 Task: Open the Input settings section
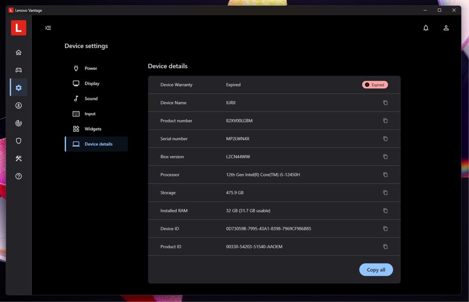[x=96, y=113]
